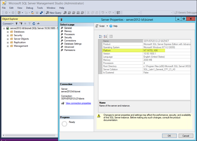Viewport: 197px width, 141px height.
Task: Expand the Management folder
Action: [x=8, y=46]
